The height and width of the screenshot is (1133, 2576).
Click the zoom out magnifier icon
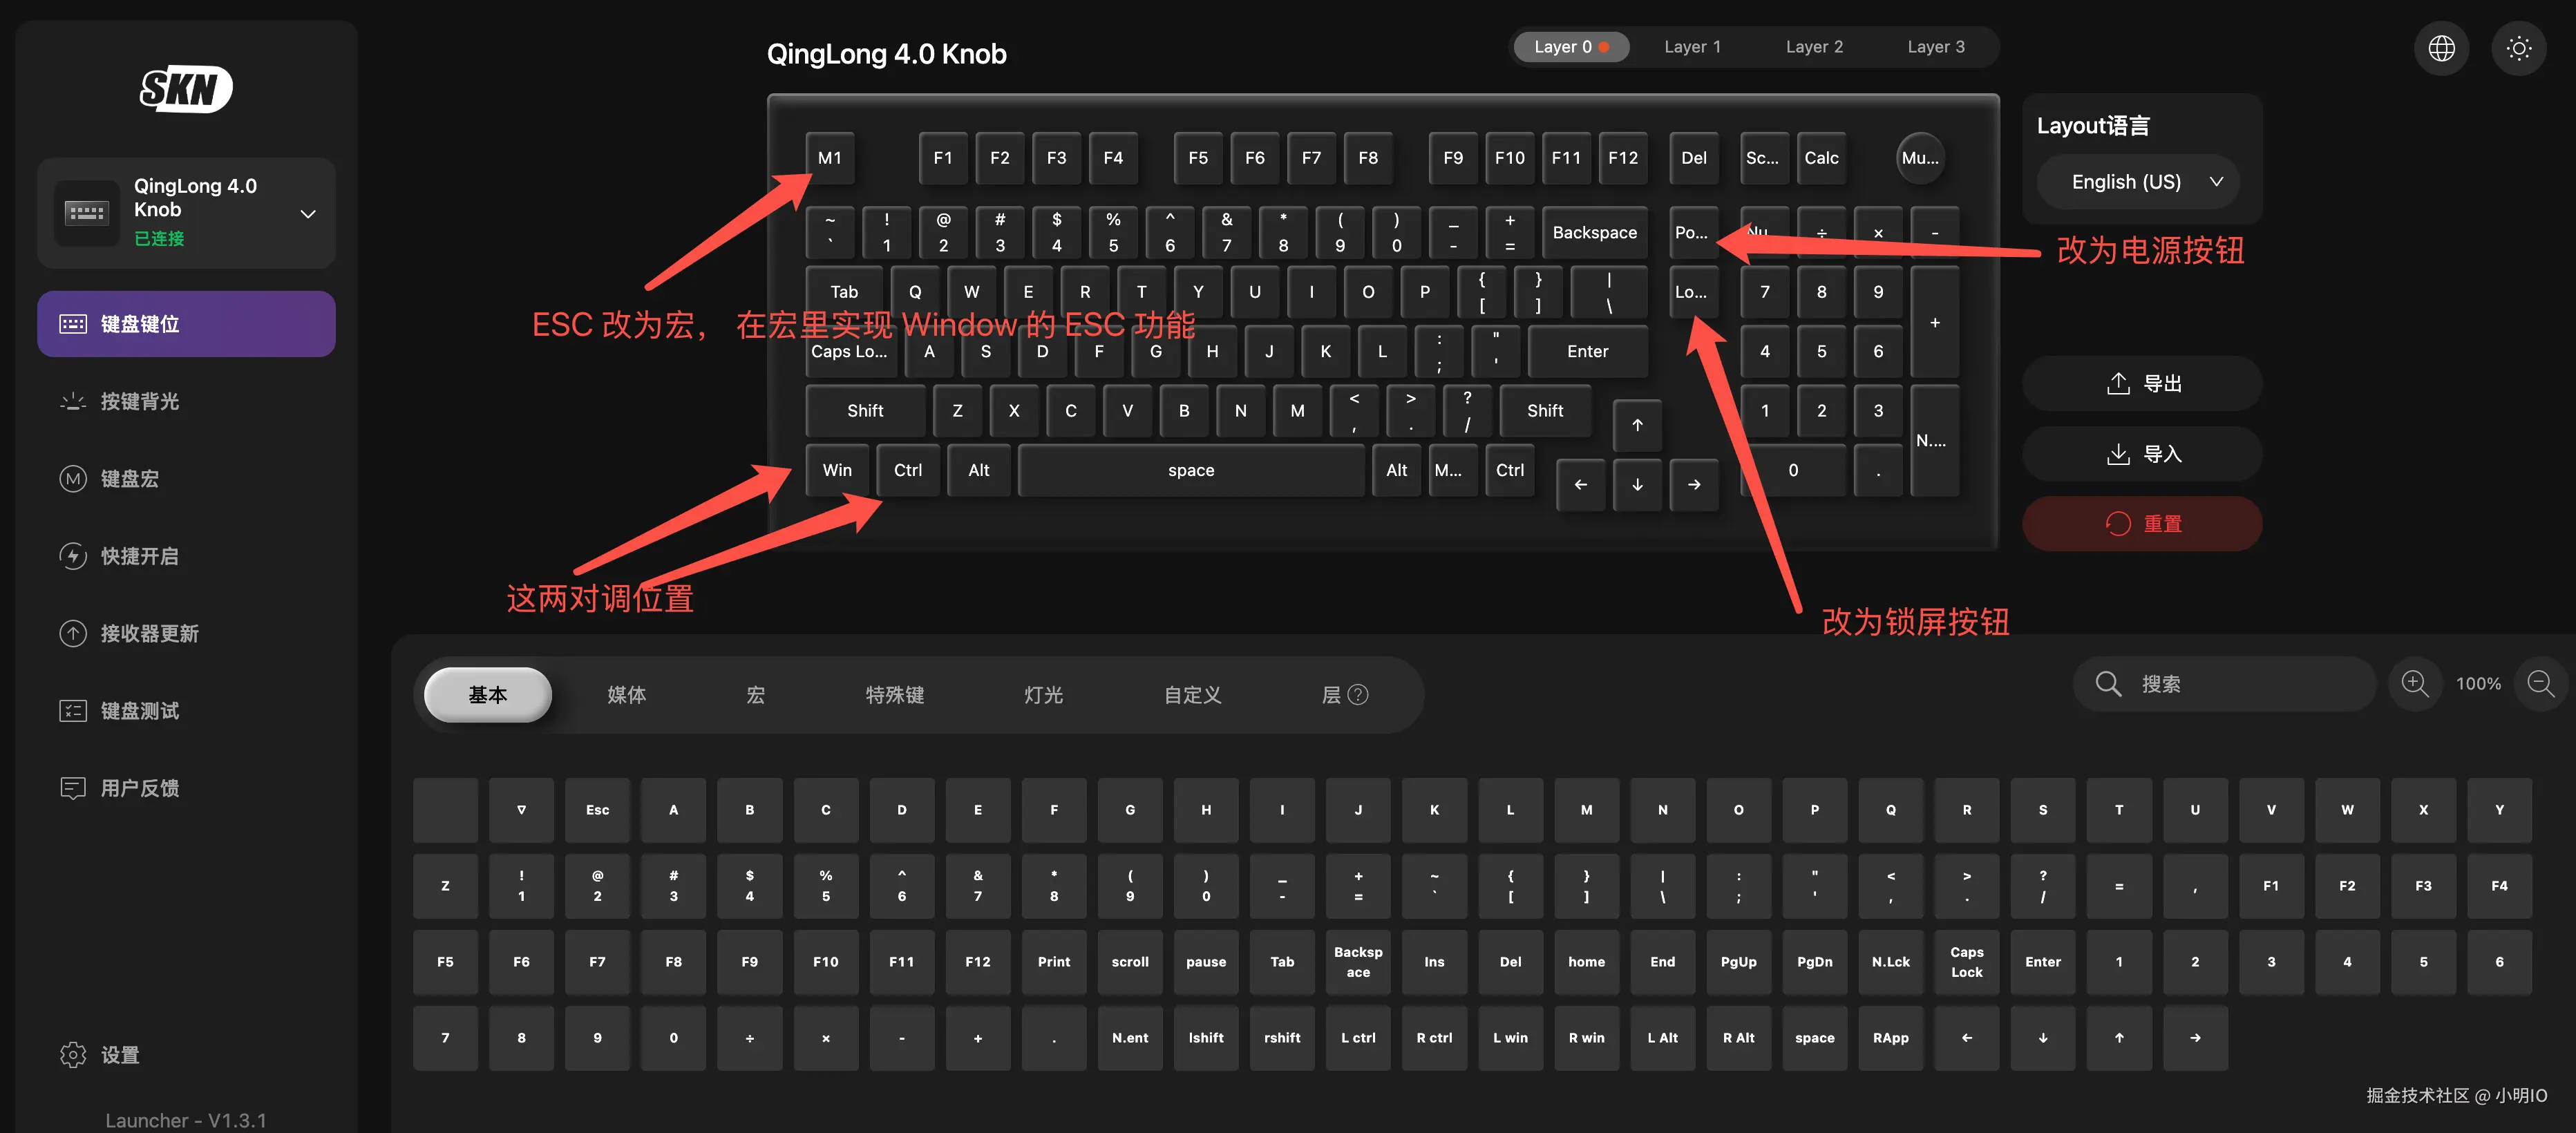(2540, 684)
